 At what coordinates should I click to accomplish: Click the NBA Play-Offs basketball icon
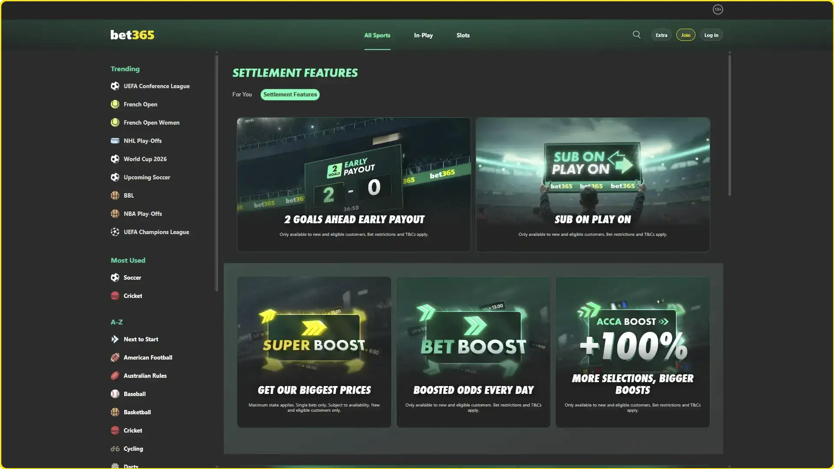pyautogui.click(x=115, y=214)
